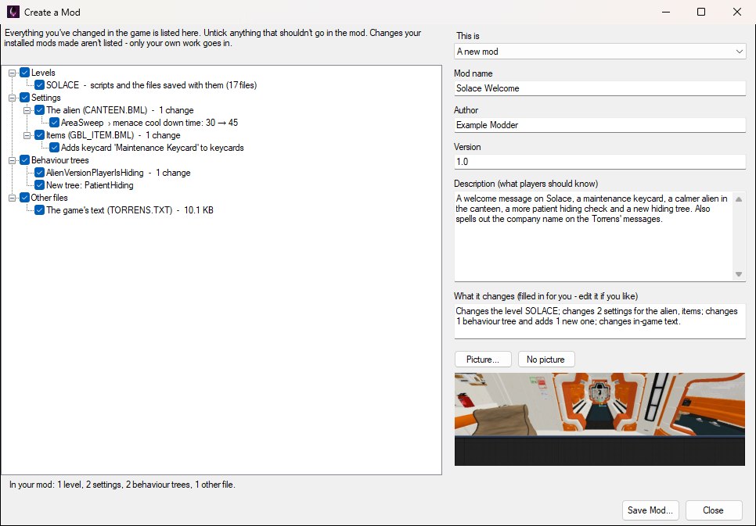Screen dimensions: 756x526
Task: Select 'The alien (CANTEEN.BML) - 1 change' row
Action: point(120,110)
